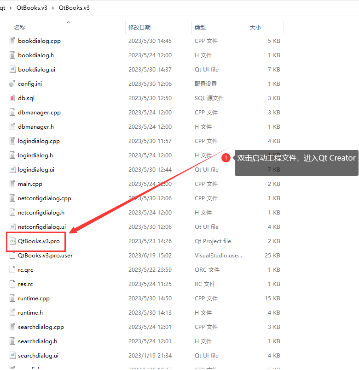Click the main.cpp file icon
359x370 pixels.
coord(12,184)
